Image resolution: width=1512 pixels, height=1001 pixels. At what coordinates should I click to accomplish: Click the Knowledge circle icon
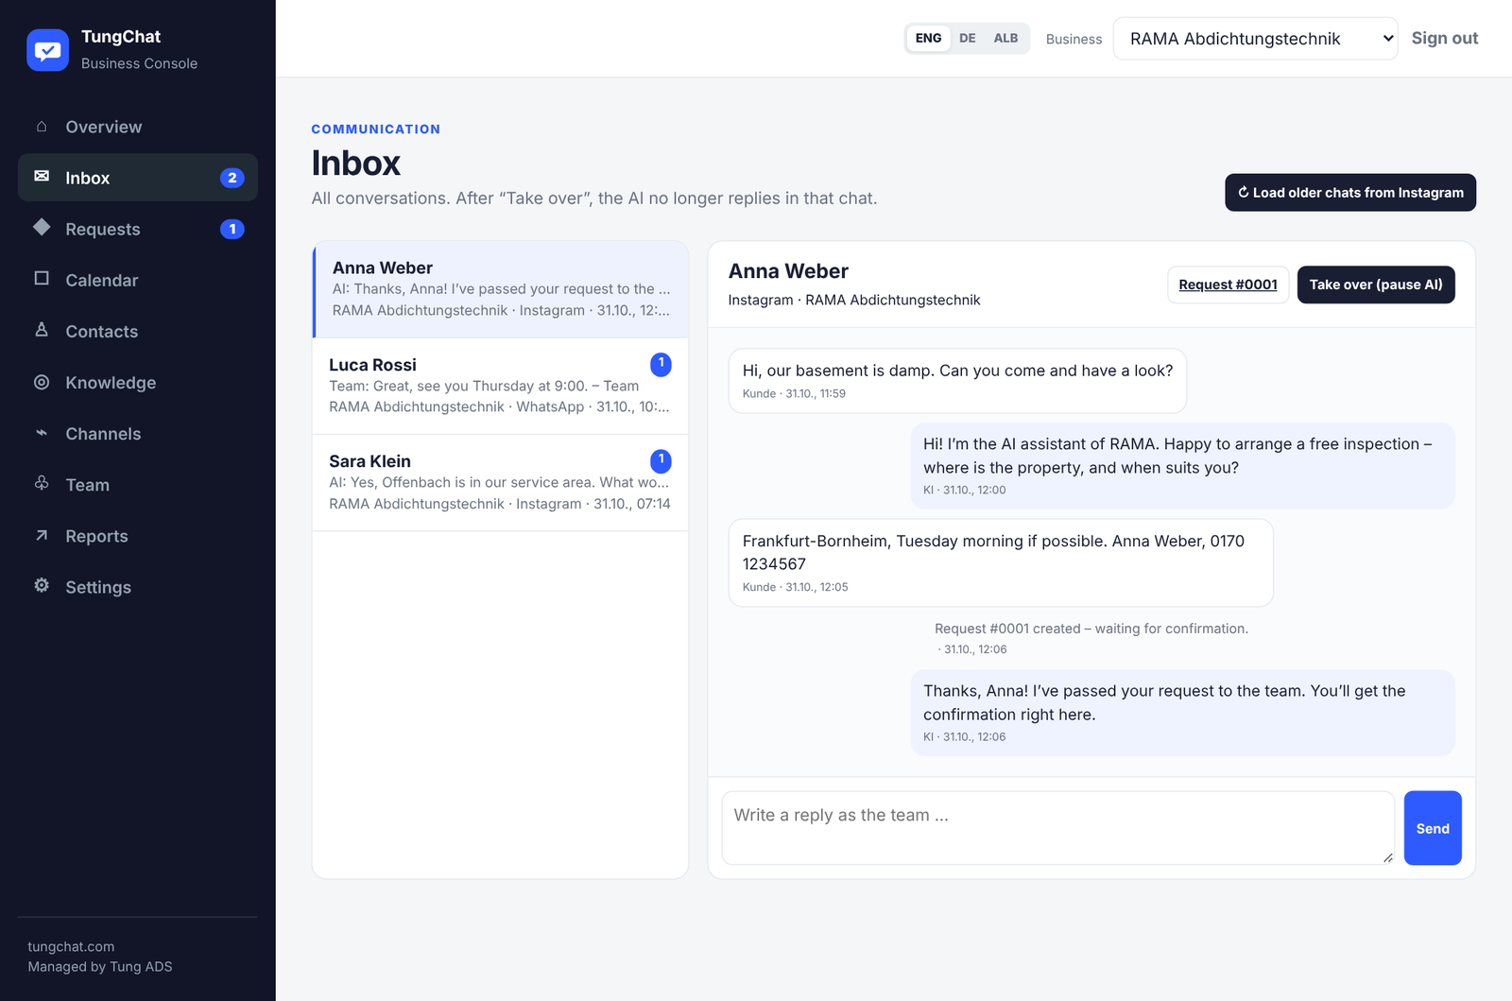[42, 382]
